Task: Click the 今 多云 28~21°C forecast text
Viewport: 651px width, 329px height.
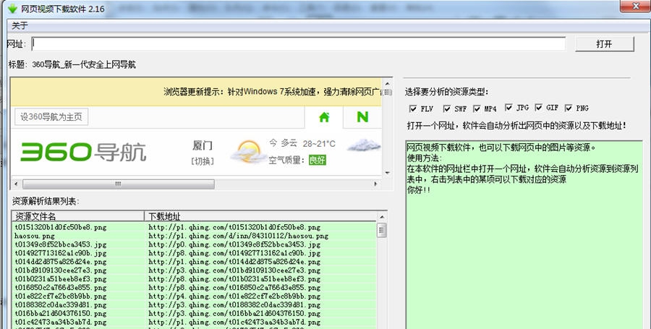Action: click(x=302, y=144)
